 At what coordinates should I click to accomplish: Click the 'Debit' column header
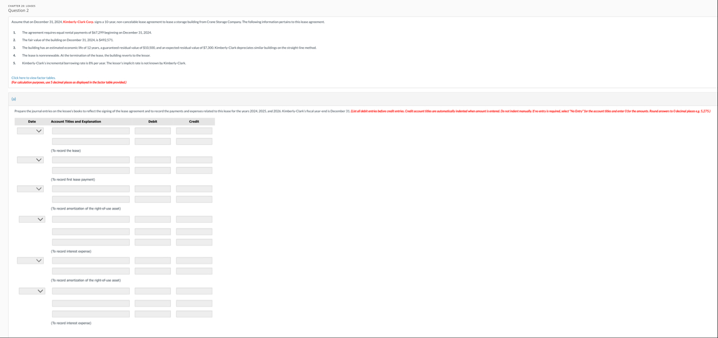[153, 121]
